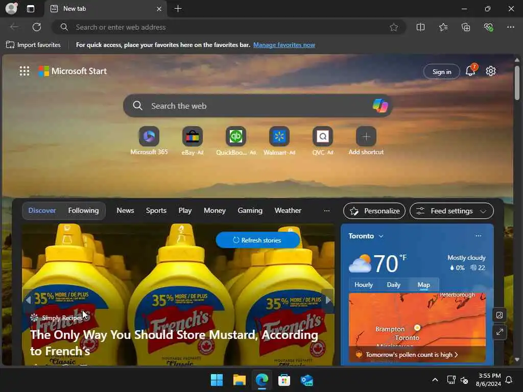Click the Manage favorites now link
Viewport: 523px width, 392px height.
tap(284, 45)
